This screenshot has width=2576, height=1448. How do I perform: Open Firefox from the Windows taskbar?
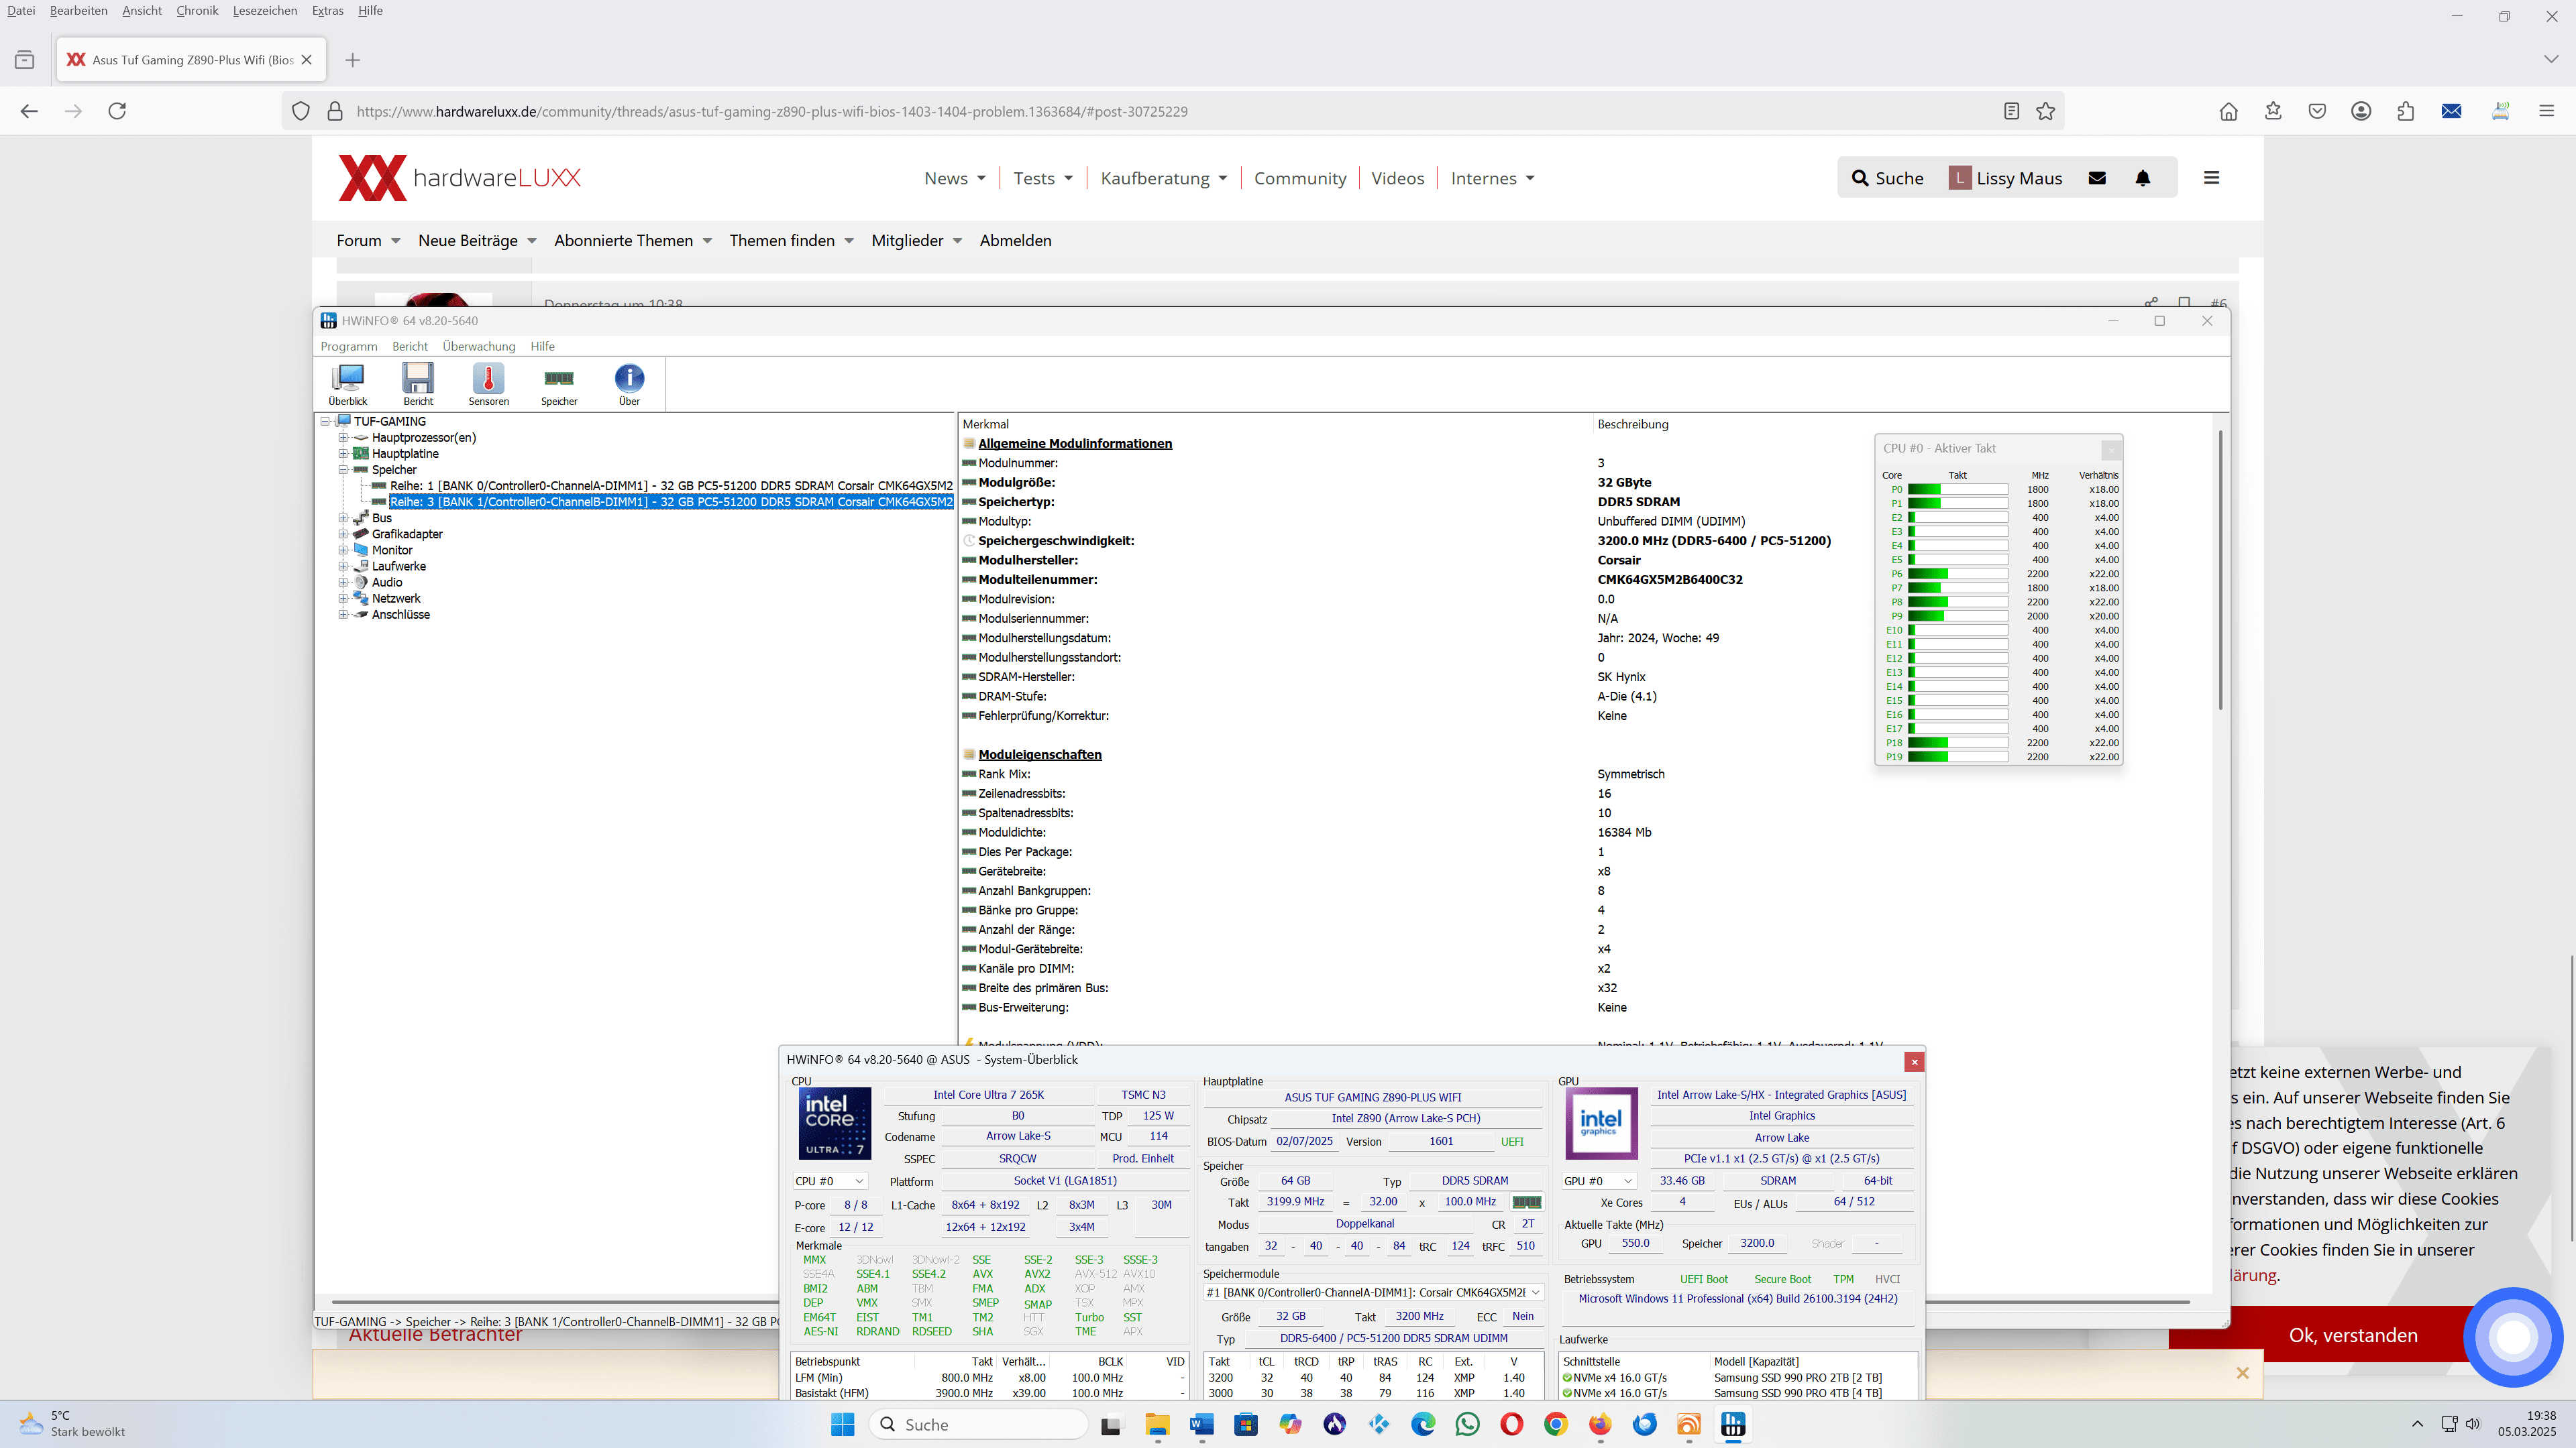[1600, 1424]
